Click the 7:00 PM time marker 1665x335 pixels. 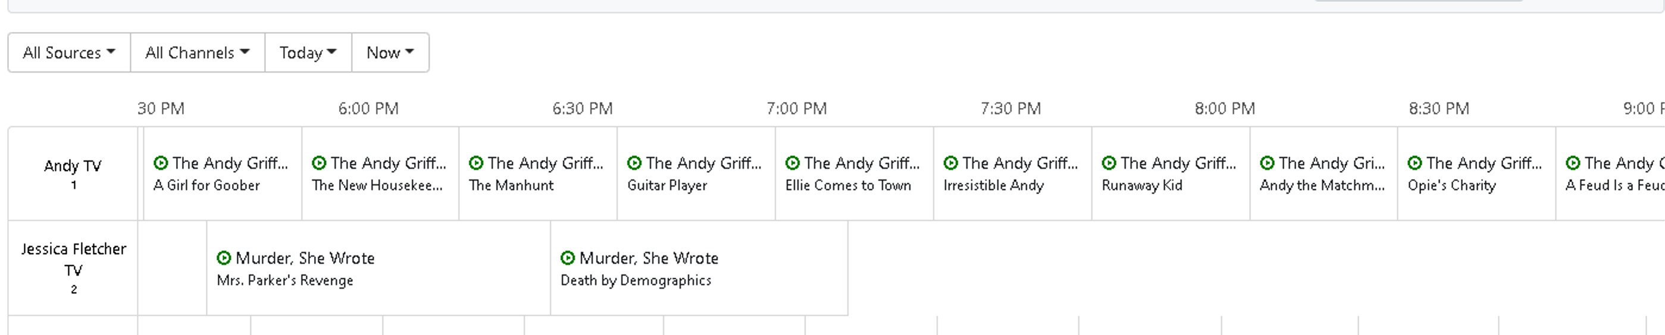click(x=796, y=109)
